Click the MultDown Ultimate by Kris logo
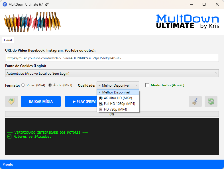The width and height of the screenshot is (224, 169). point(188,21)
